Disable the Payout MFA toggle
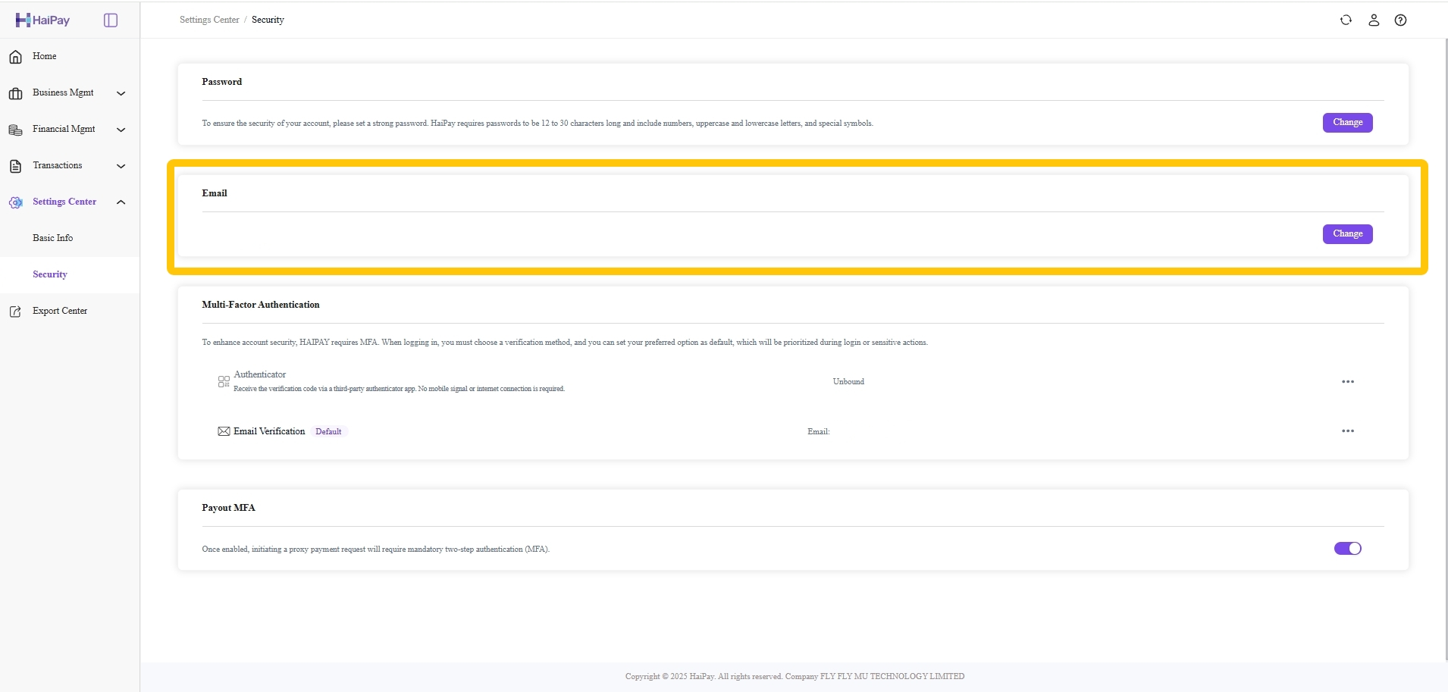This screenshot has height=692, width=1448. pyautogui.click(x=1349, y=548)
